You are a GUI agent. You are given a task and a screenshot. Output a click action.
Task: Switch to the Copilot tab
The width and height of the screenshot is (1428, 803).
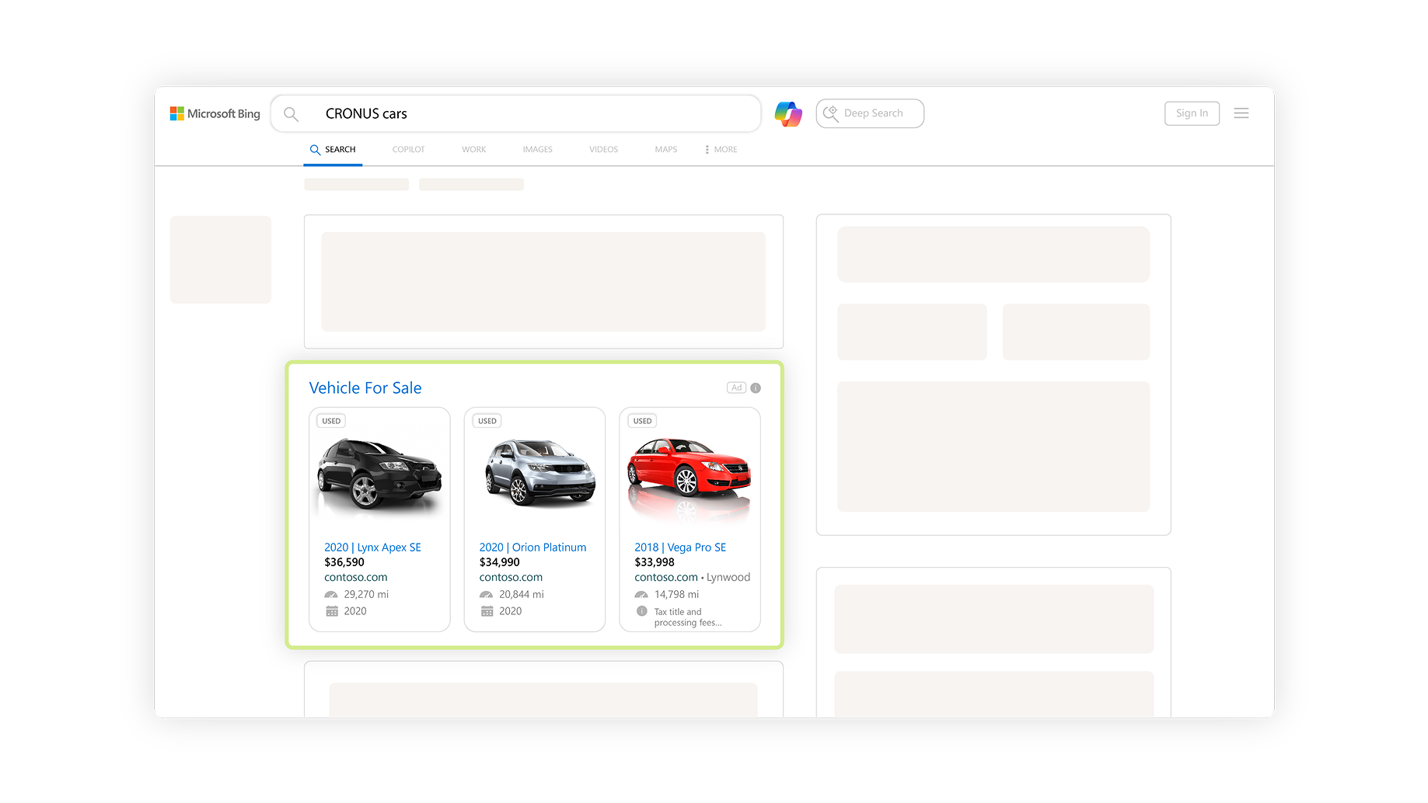pos(408,149)
